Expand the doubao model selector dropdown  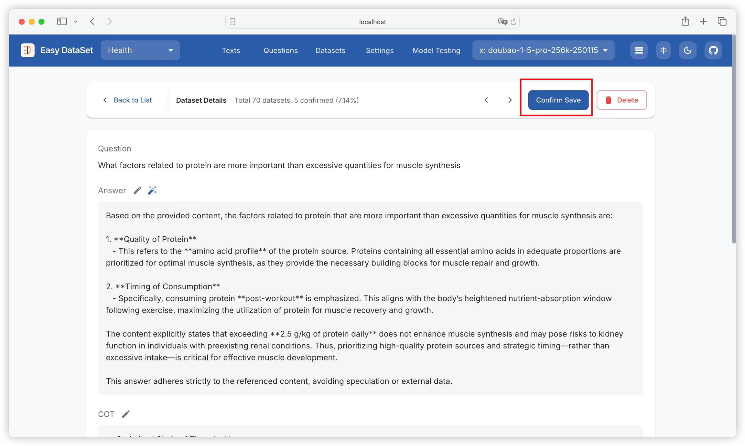(x=543, y=50)
